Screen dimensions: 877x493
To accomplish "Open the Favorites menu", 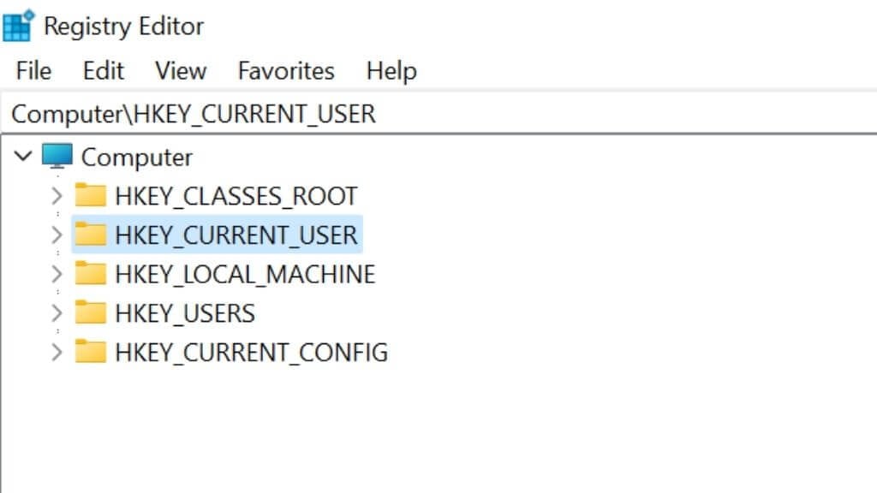I will (286, 70).
